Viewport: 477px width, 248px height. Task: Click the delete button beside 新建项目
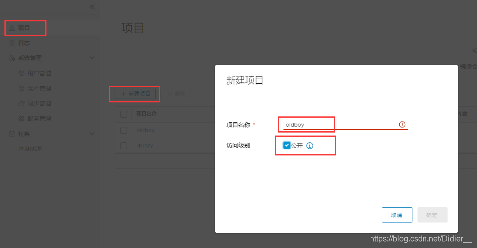[x=176, y=94]
